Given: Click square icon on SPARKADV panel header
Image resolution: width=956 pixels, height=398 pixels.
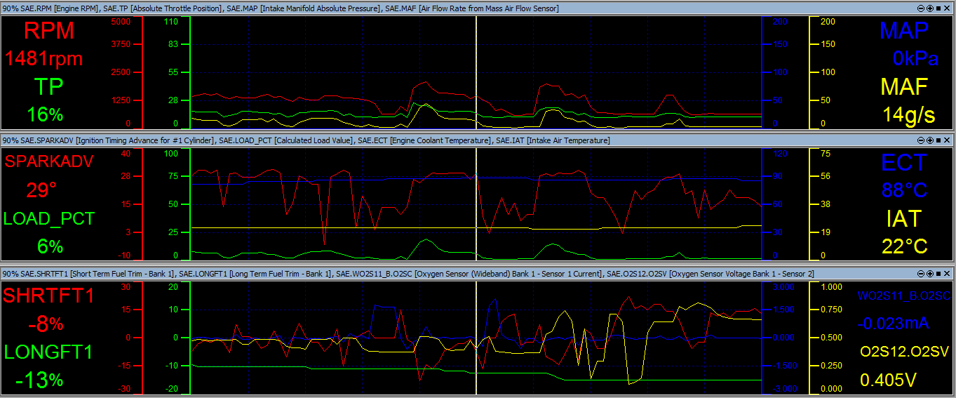Looking at the screenshot, I should click(x=939, y=140).
